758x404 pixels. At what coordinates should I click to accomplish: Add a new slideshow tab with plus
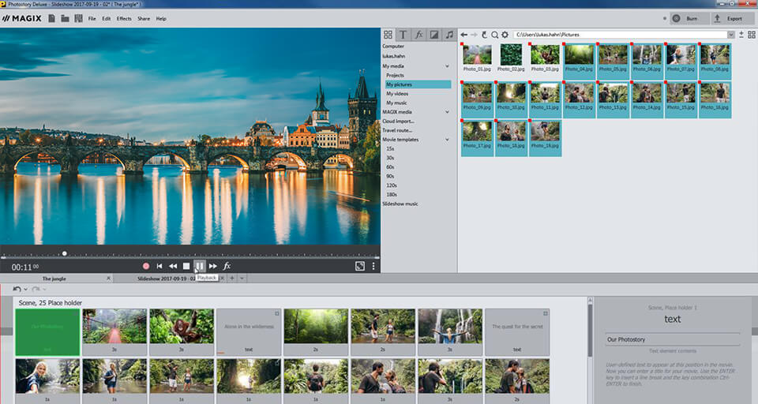point(232,279)
